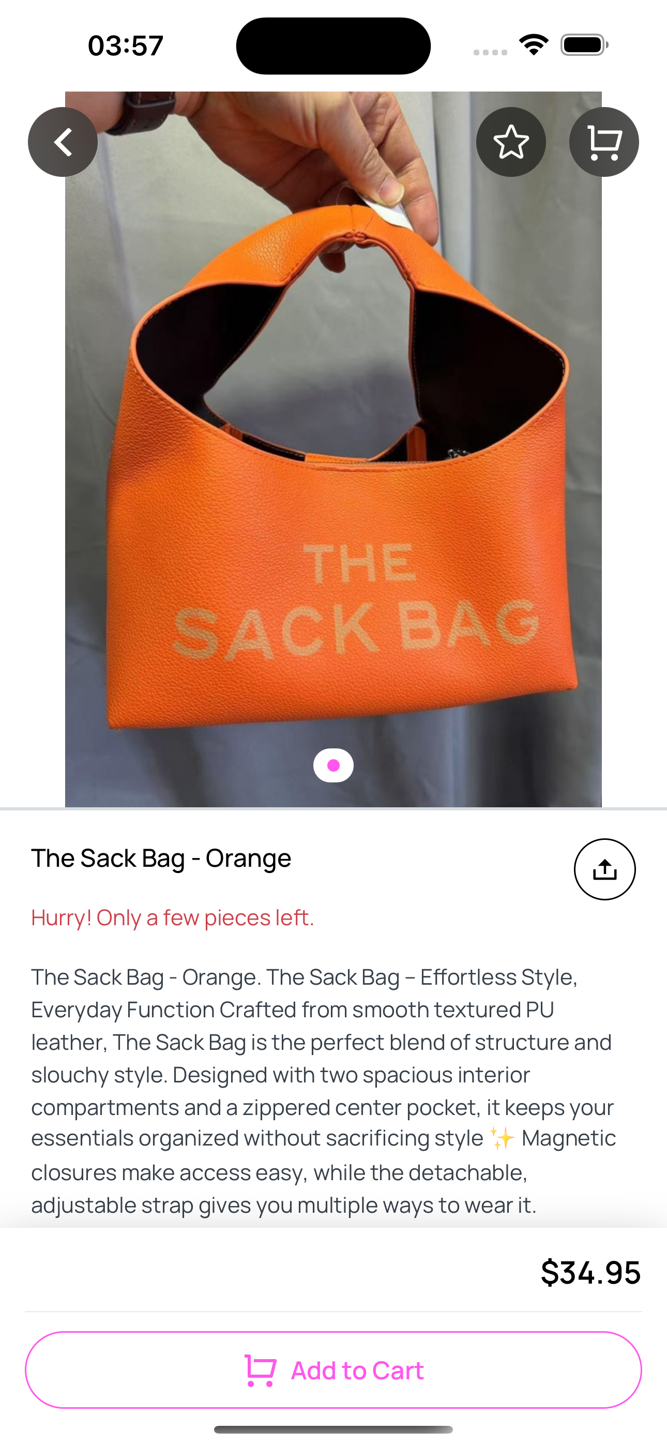The height and width of the screenshot is (1446, 667).
Task: Tap the Add to Cart button label
Action: [357, 1370]
